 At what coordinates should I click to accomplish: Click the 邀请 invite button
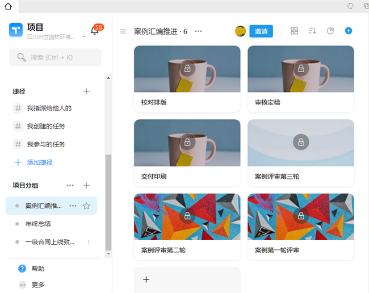(x=261, y=31)
